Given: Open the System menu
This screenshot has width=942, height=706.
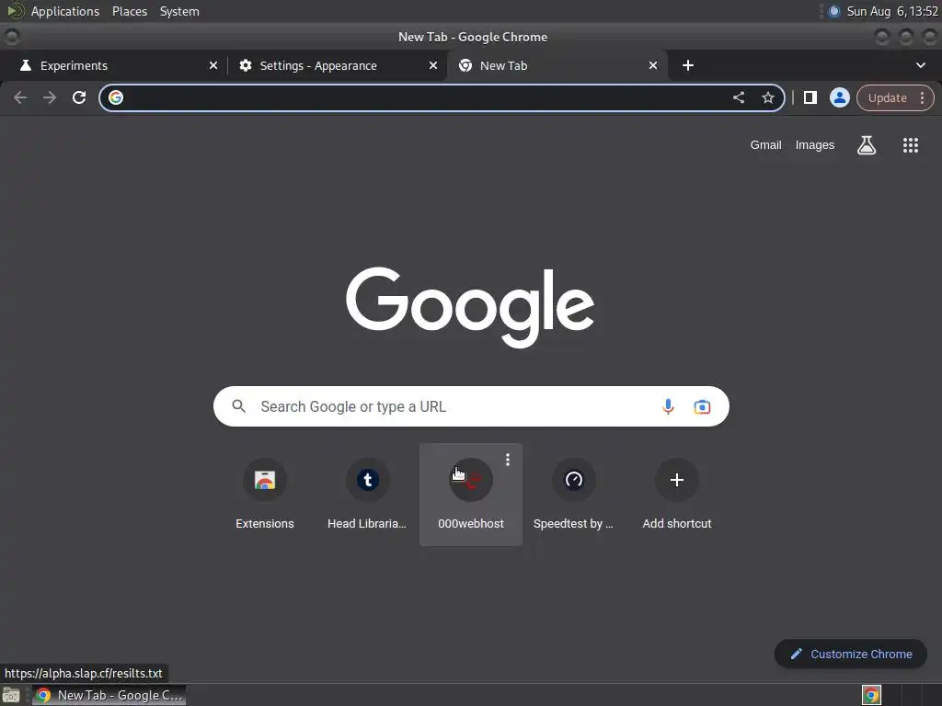Looking at the screenshot, I should [x=179, y=11].
